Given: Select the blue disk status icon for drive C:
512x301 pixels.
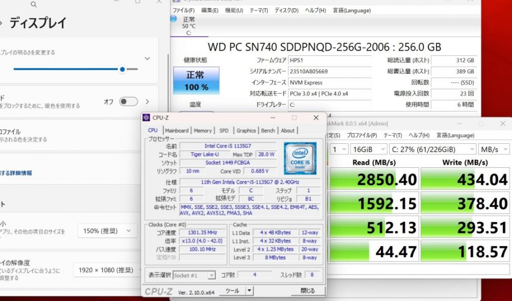Looking at the screenshot, I should click(174, 19).
